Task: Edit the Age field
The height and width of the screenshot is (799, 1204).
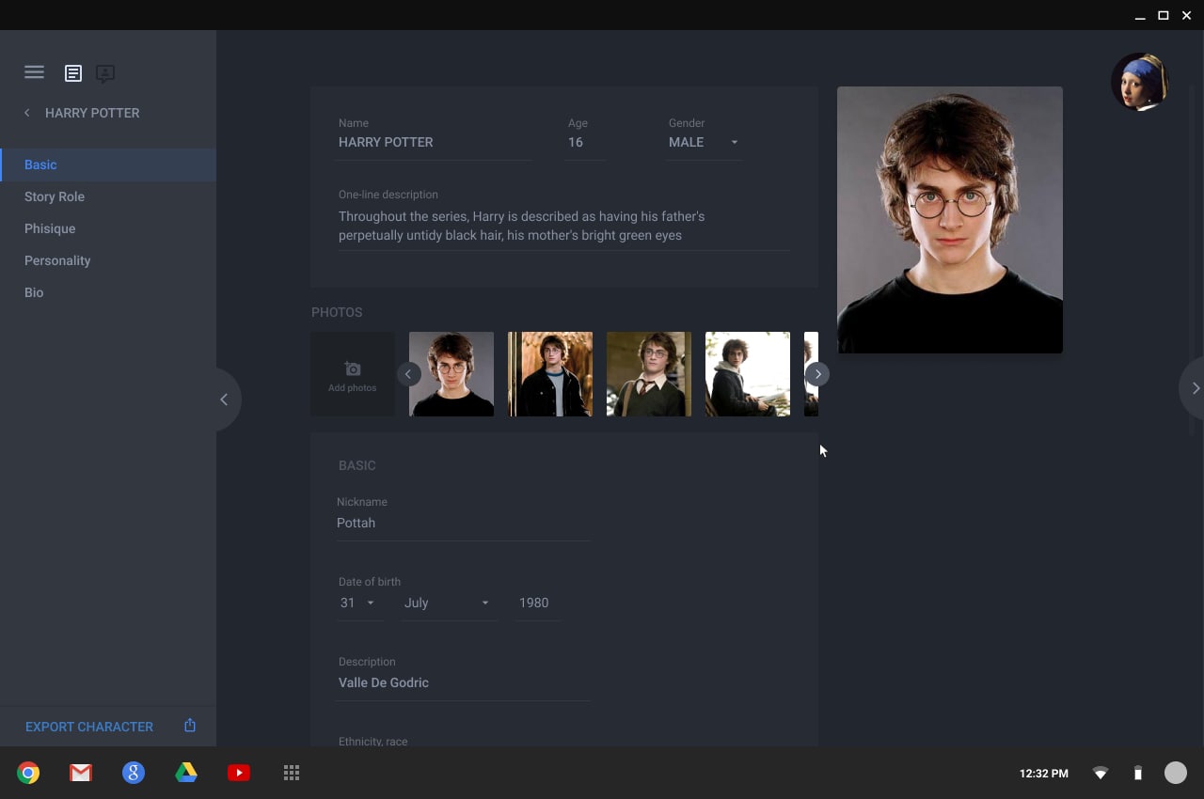Action: point(584,142)
